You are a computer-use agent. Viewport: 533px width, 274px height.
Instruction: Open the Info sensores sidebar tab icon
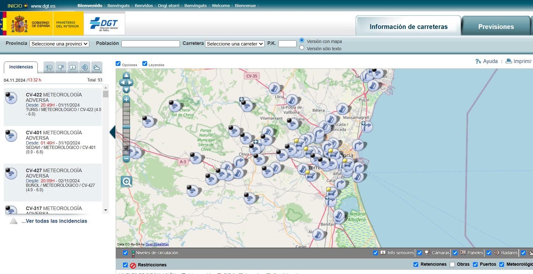pos(73,67)
